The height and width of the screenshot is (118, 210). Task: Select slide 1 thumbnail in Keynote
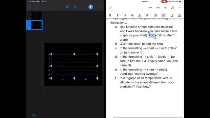tap(36, 15)
